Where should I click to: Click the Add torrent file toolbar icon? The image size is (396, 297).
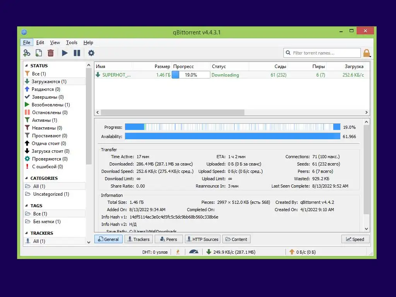click(x=39, y=53)
